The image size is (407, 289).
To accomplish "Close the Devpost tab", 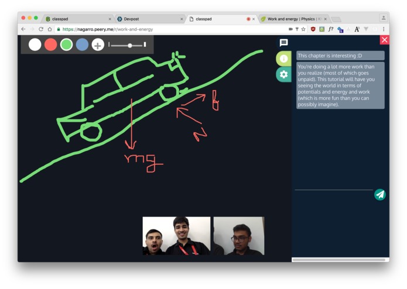I will point(182,19).
